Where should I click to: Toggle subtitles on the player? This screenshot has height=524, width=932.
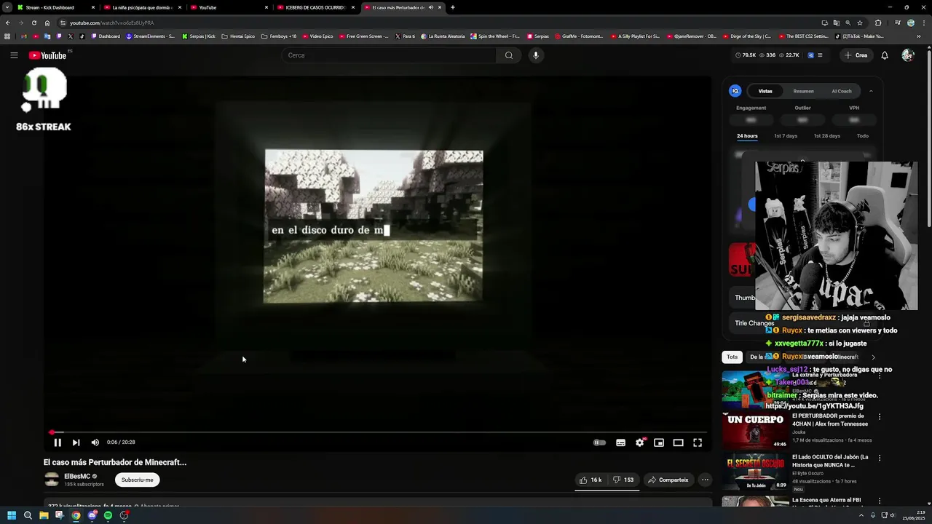click(x=620, y=442)
